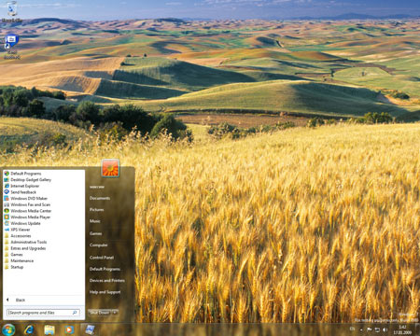The image size is (420, 336).
Task: Select 'Windows Update' text entry
Action: (x=25, y=223)
